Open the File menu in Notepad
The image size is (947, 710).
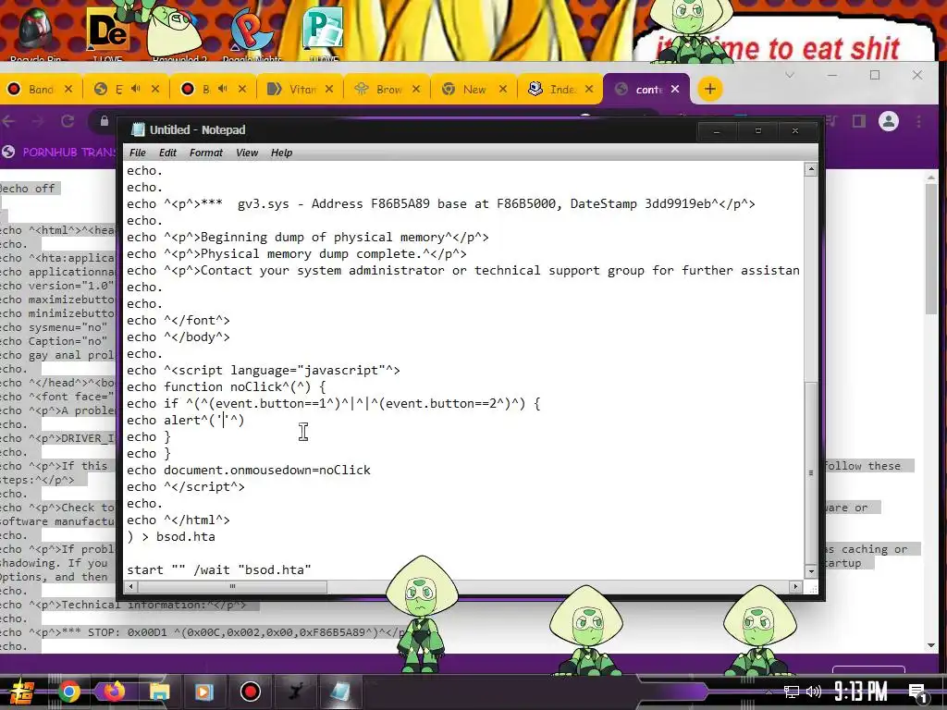pos(138,153)
